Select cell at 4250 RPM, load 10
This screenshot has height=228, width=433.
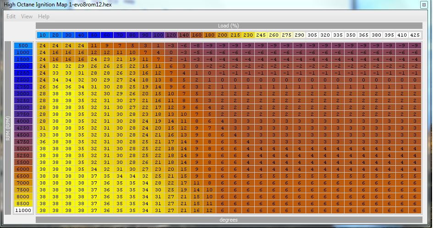click(x=43, y=128)
